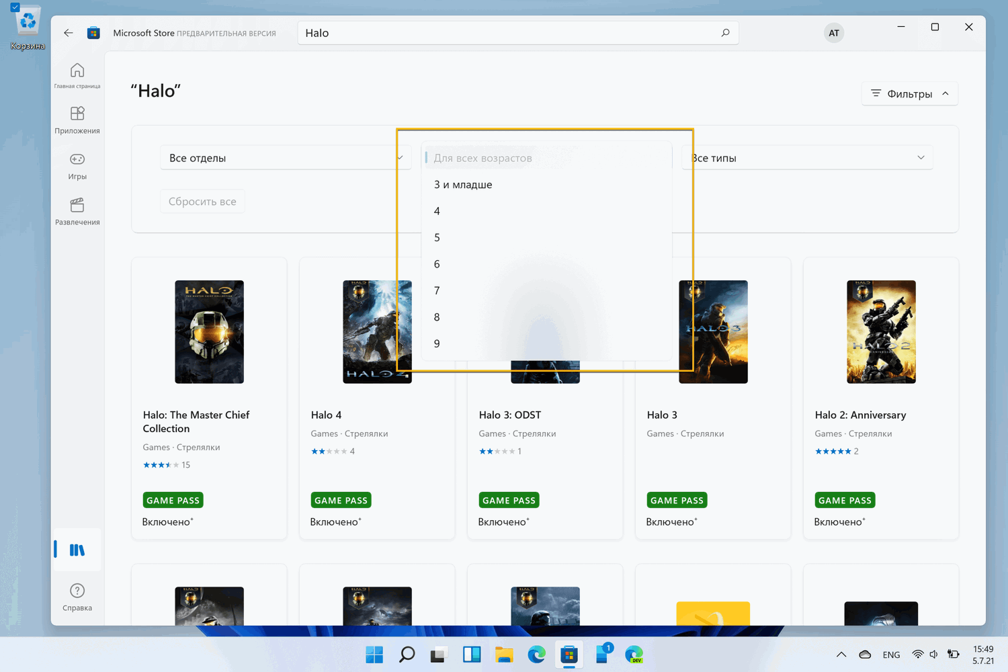
Task: Open the taskbar app with notification badge
Action: 602,655
